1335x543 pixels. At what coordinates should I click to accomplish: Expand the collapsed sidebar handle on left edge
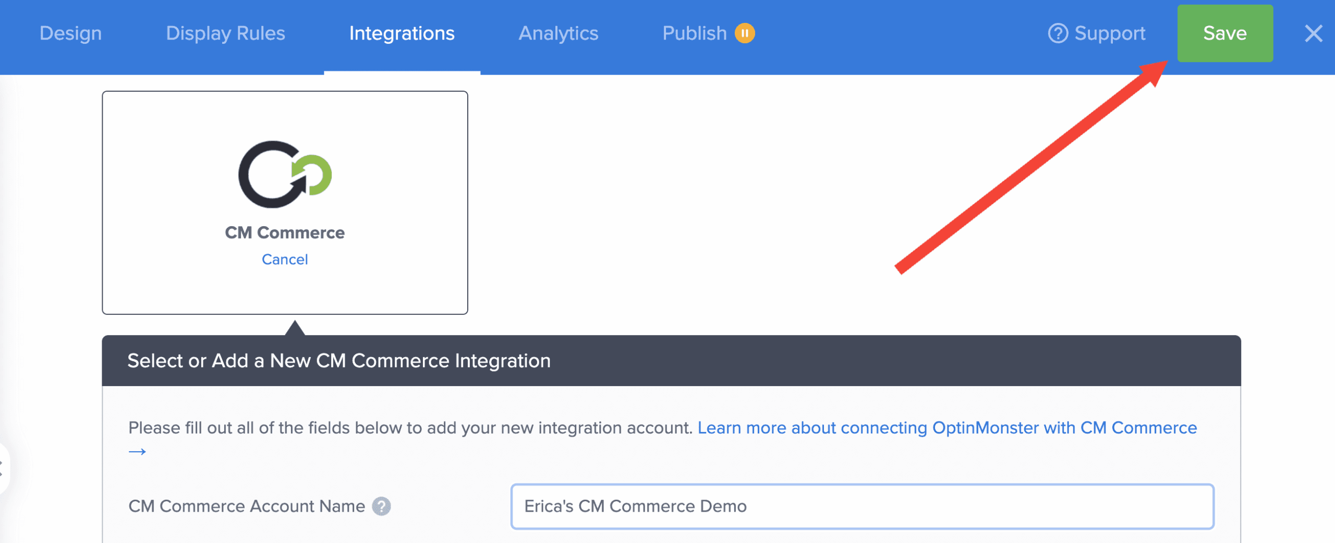(3, 468)
